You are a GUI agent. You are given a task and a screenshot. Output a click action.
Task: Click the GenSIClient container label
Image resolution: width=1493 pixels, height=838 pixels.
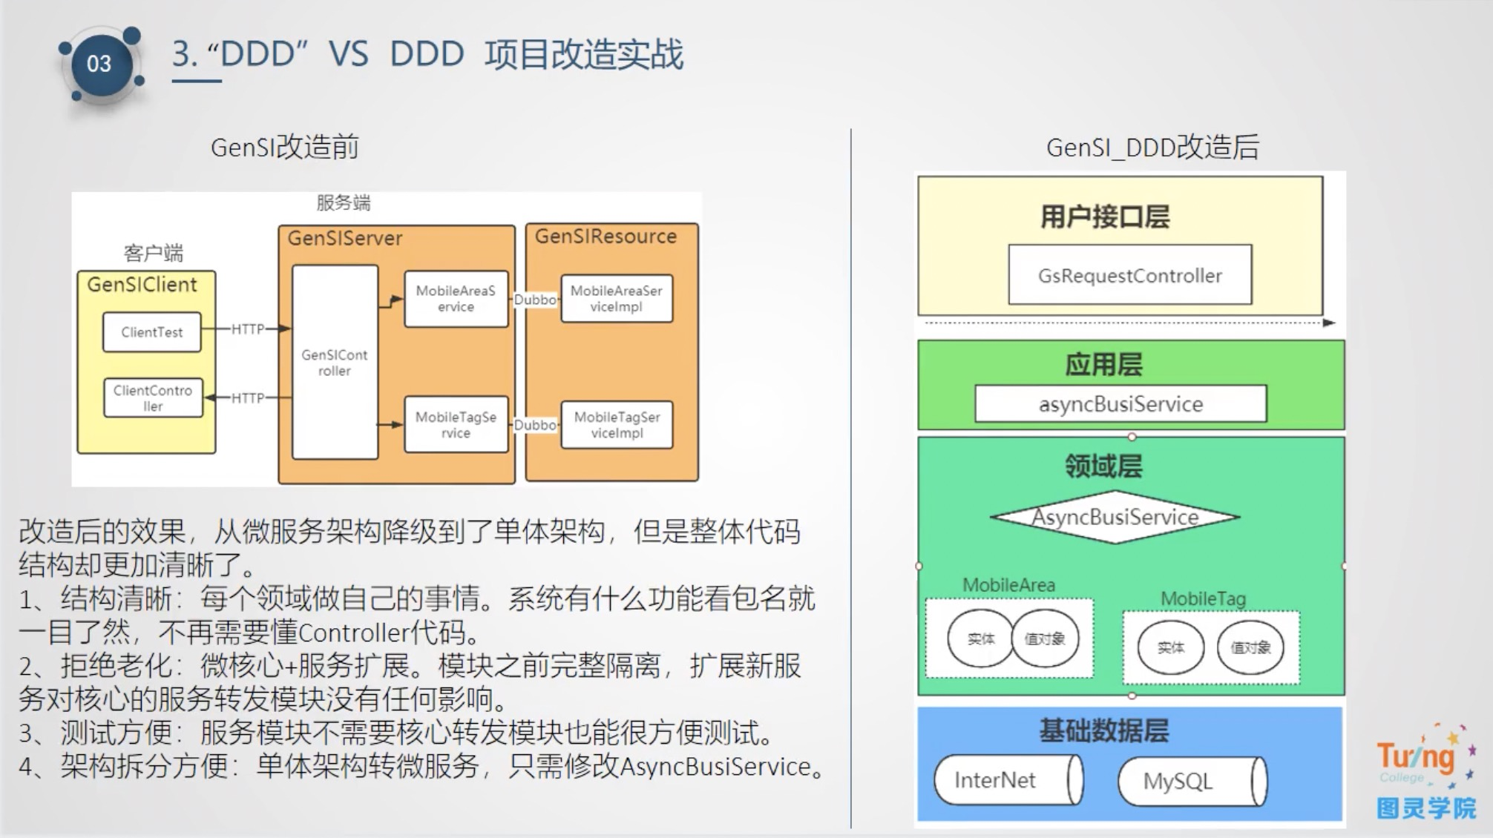(x=142, y=285)
